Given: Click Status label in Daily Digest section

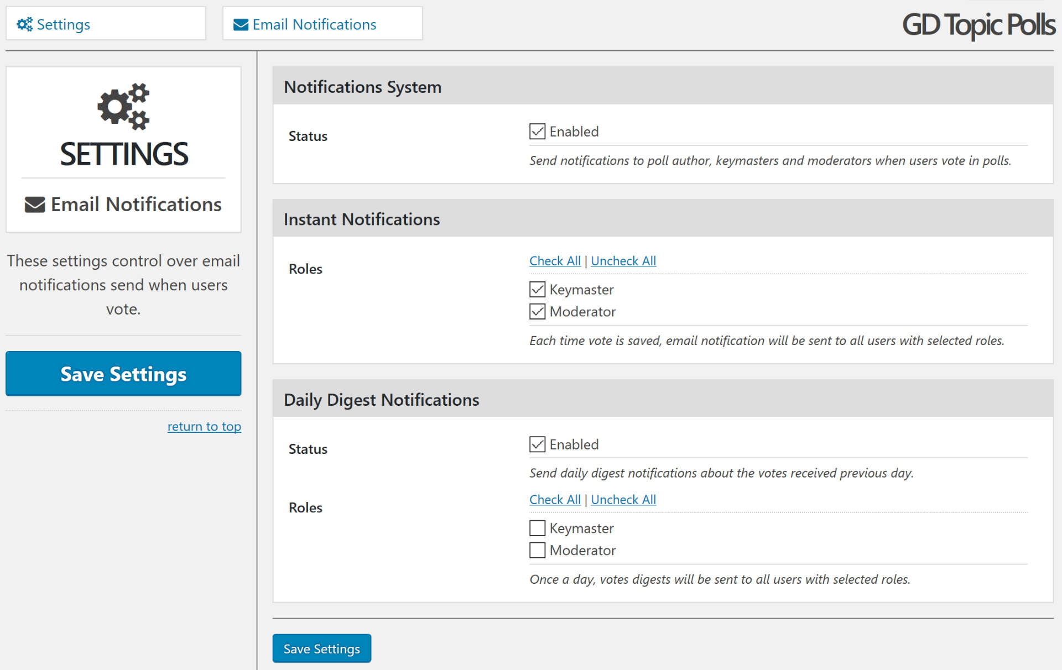Looking at the screenshot, I should [x=308, y=449].
